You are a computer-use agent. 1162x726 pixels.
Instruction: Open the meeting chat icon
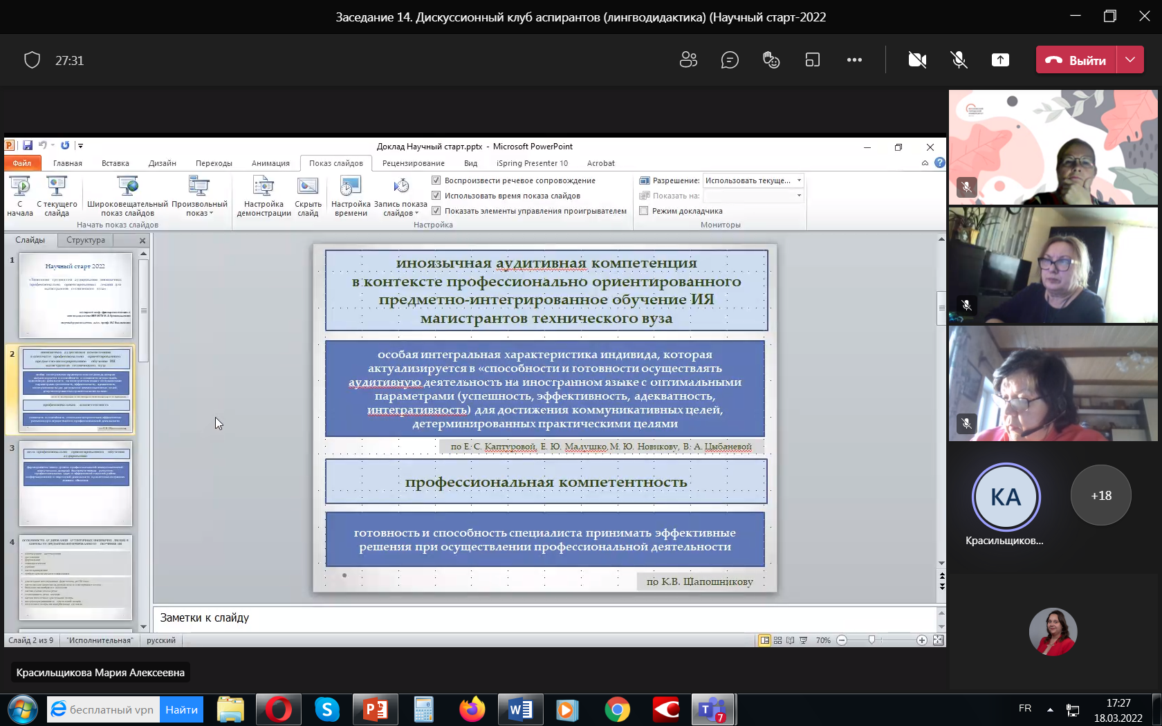(730, 60)
